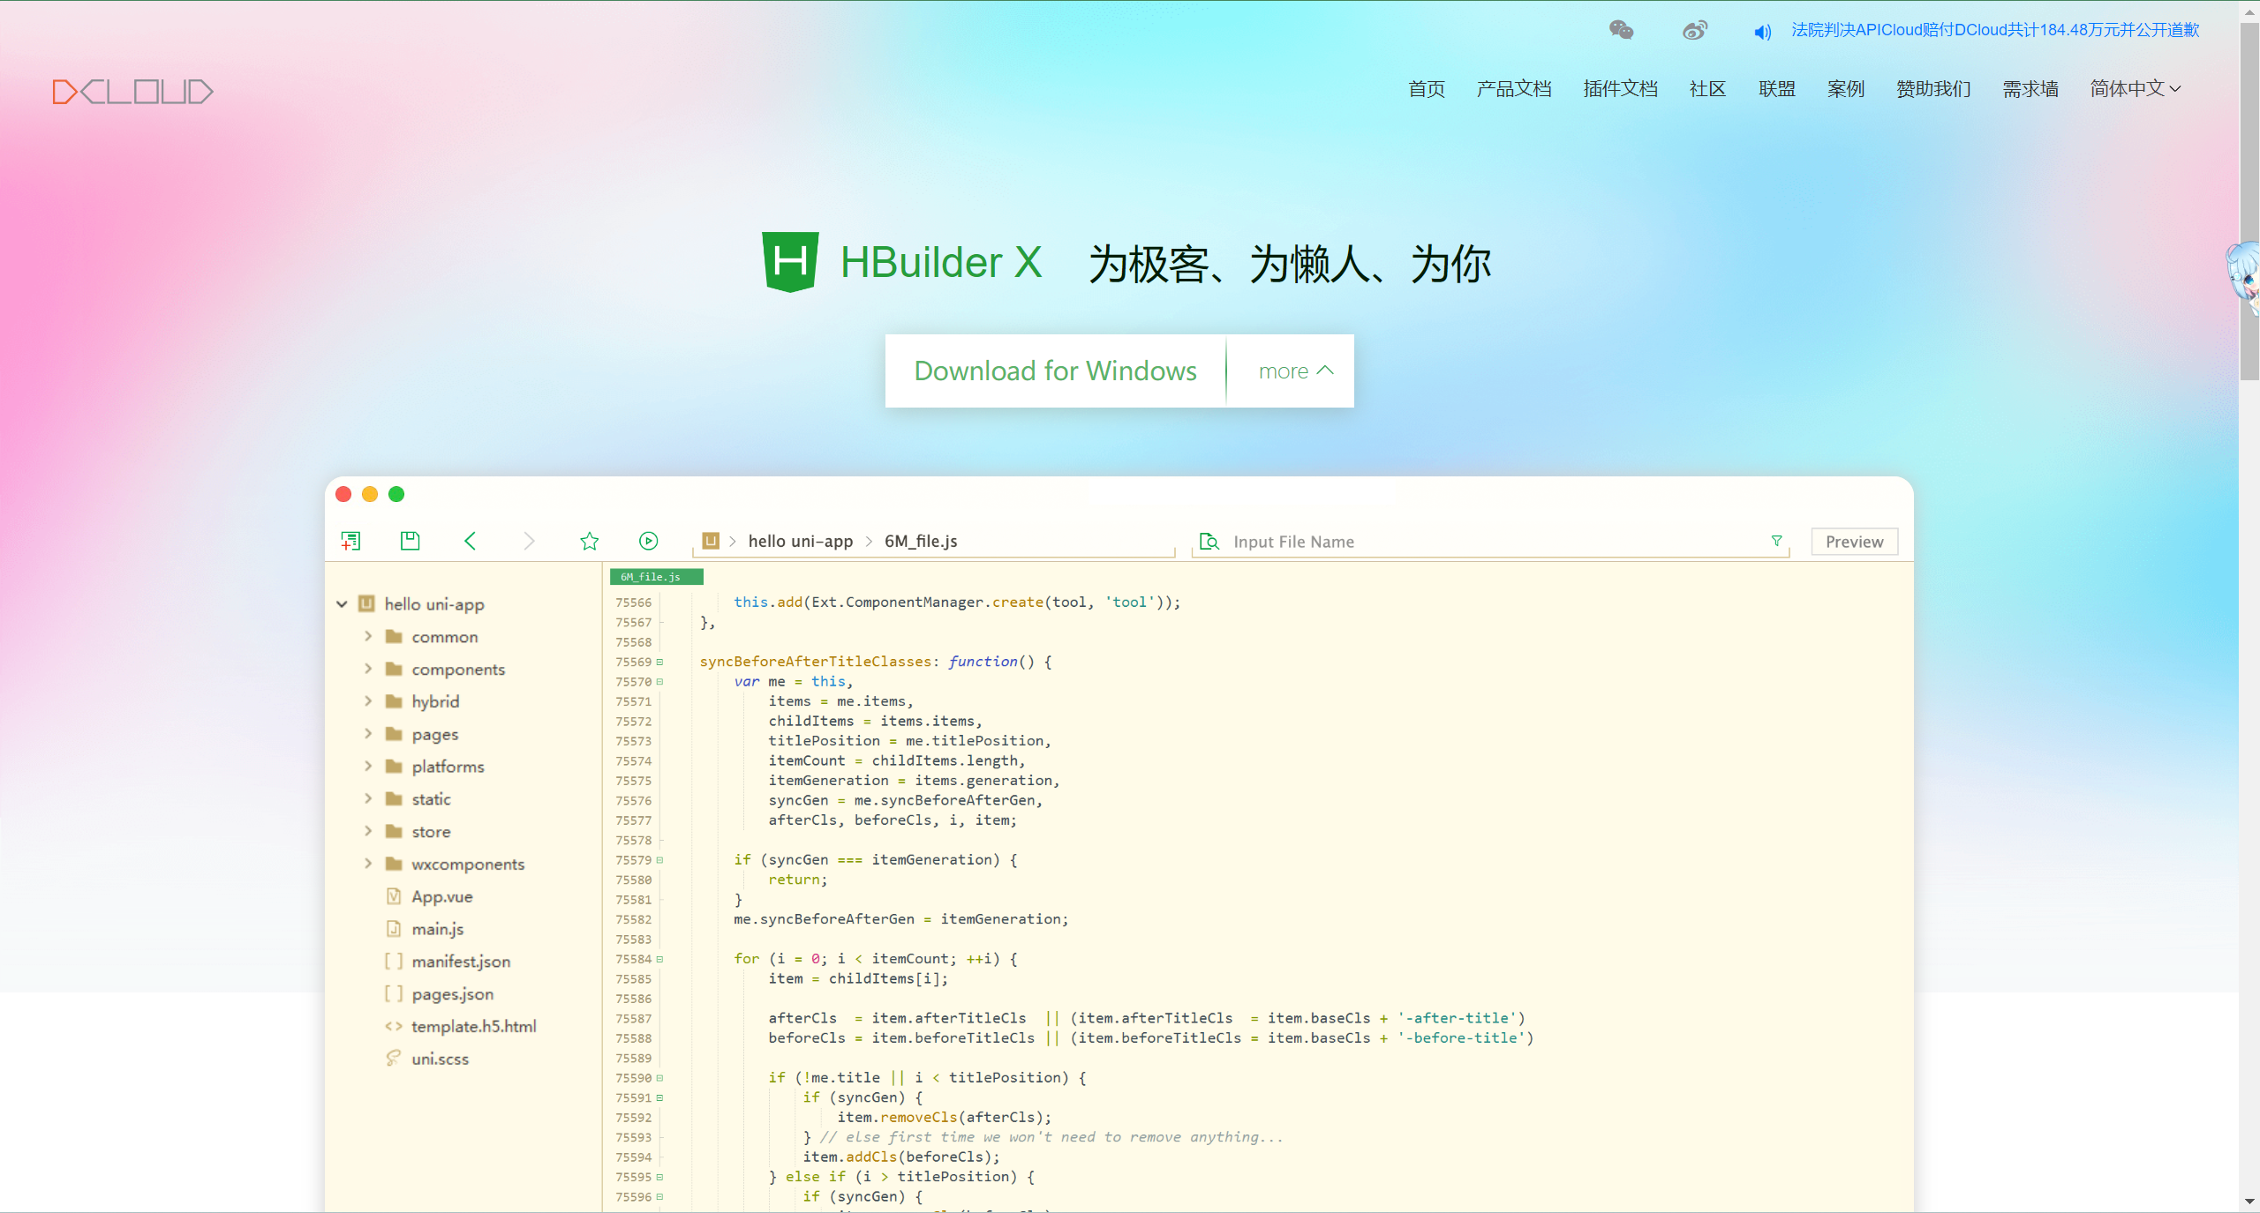Navigate back using the left arrow icon

[x=471, y=541]
